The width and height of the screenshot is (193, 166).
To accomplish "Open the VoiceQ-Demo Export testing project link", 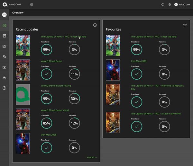I will coord(56,86).
